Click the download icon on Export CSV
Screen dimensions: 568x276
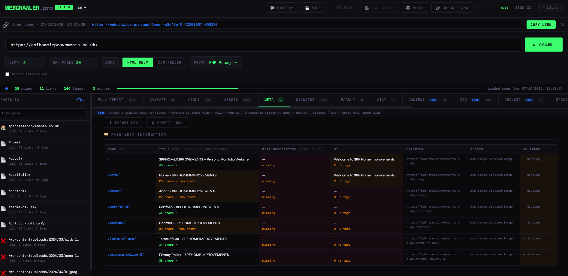(x=111, y=123)
